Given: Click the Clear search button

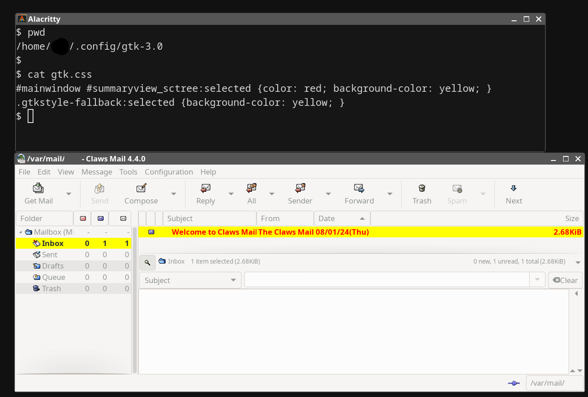Looking at the screenshot, I should point(565,280).
